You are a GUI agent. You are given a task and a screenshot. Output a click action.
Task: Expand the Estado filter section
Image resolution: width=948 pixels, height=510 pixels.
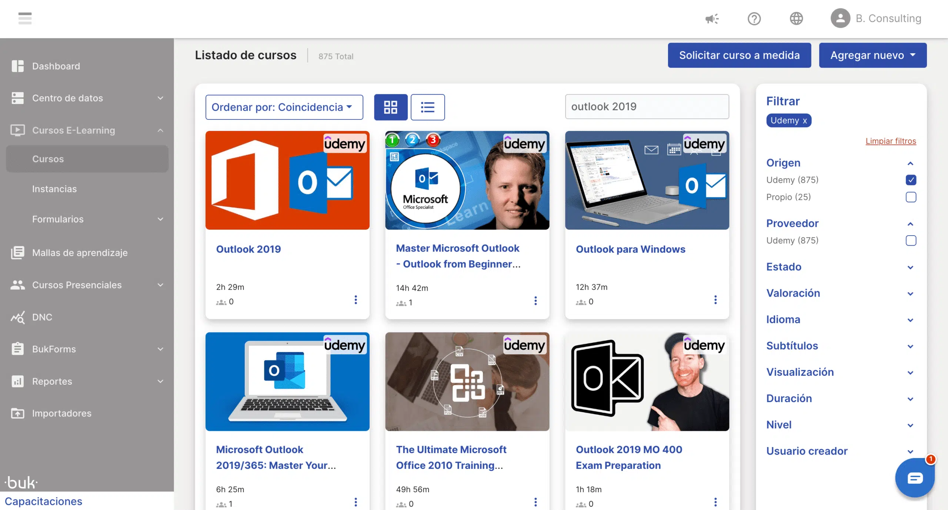coord(911,267)
